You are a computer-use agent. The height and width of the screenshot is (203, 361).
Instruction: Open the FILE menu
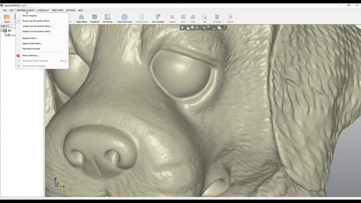(x=5, y=10)
